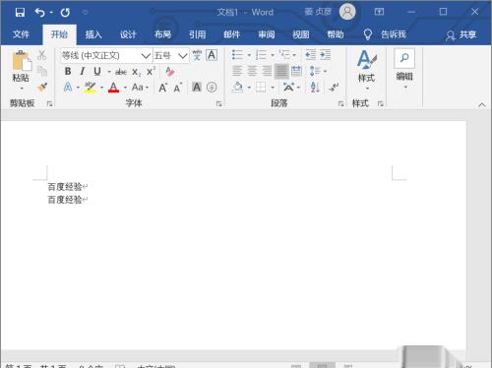Image resolution: width=492 pixels, height=368 pixels.
Task: Center the paragraph text
Action: 252,71
